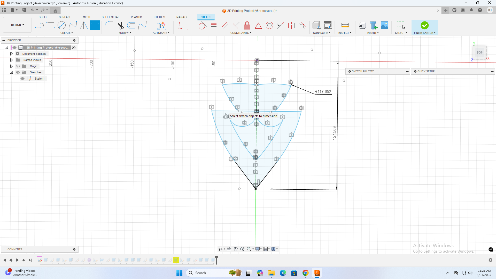This screenshot has height=279, width=496.
Task: Apply the Parallel constraint
Action: (x=225, y=25)
